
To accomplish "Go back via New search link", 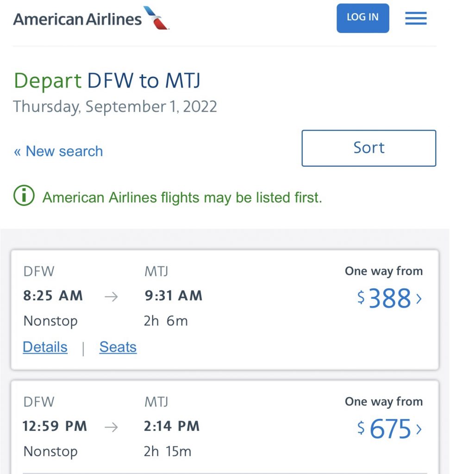I will point(58,151).
